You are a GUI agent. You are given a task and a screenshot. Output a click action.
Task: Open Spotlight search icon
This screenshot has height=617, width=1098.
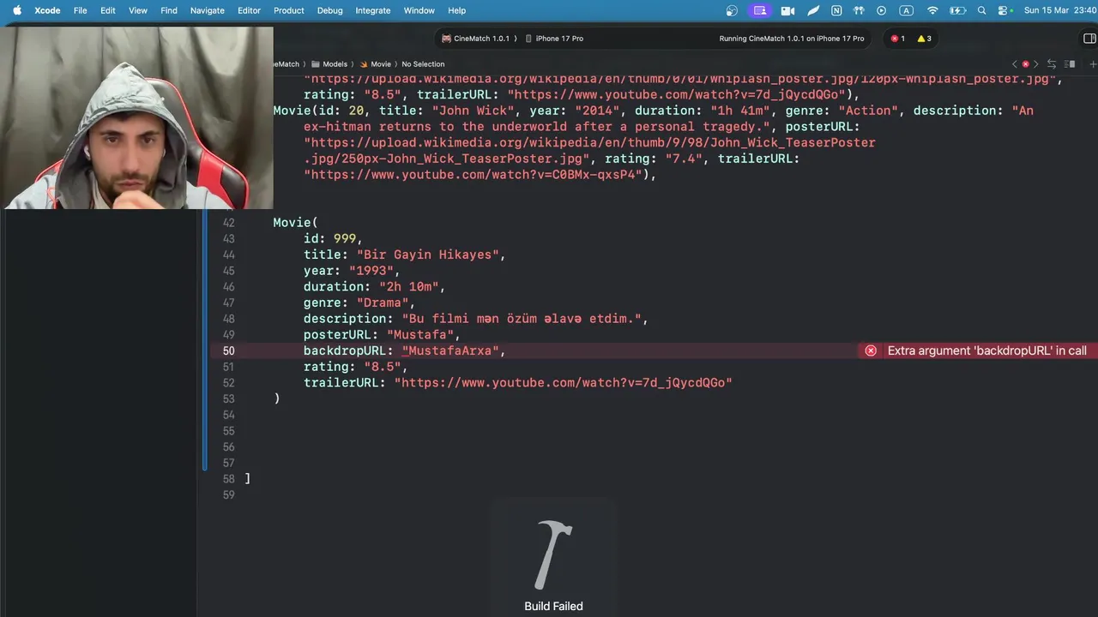[x=981, y=10]
